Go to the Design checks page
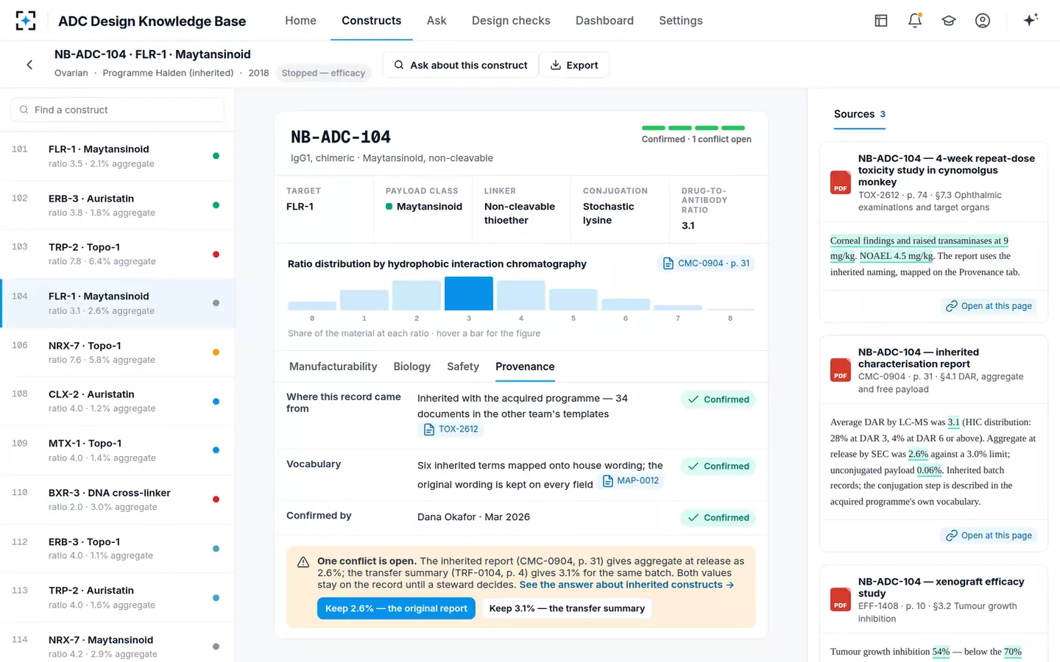This screenshot has width=1060, height=662. point(511,21)
